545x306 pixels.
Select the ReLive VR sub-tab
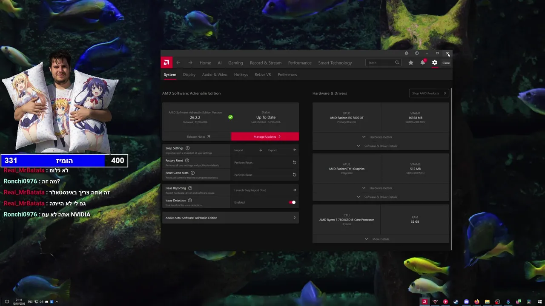(263, 74)
